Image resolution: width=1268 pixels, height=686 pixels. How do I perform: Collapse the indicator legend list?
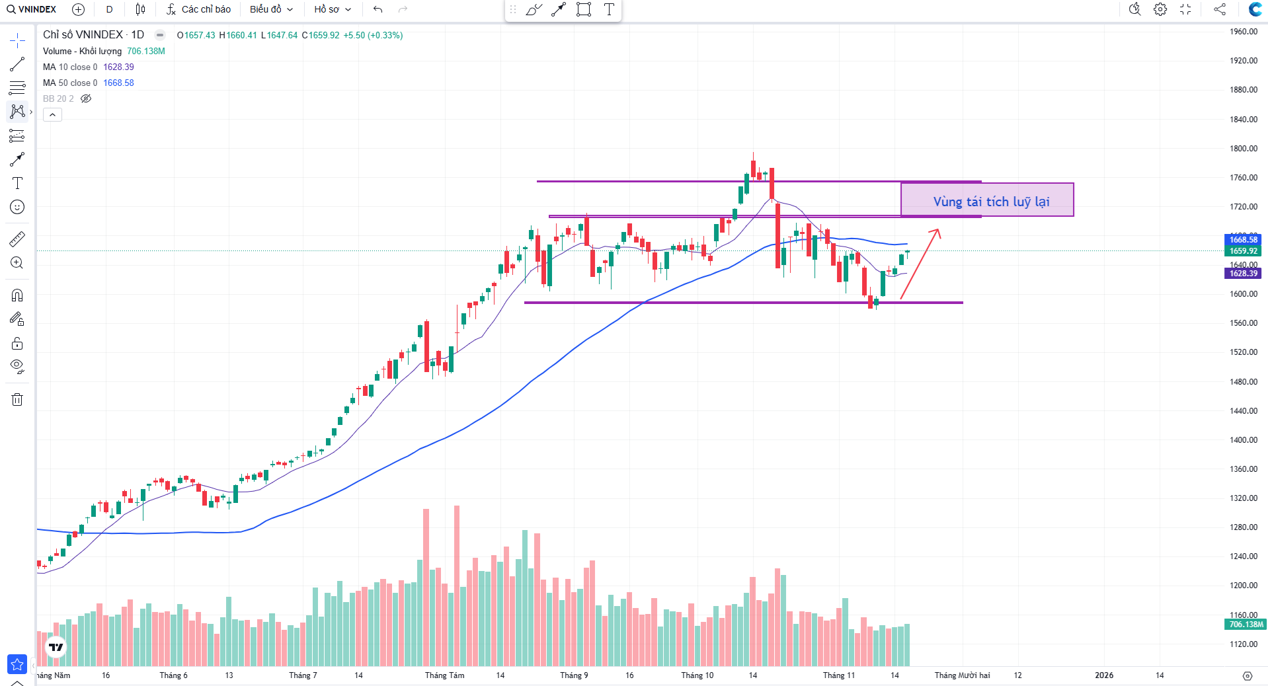(x=52, y=115)
